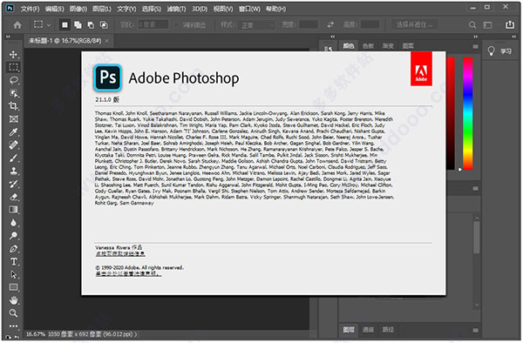This screenshot has width=523, height=343.
Task: Select the Eyedropper tool
Action: (13, 132)
